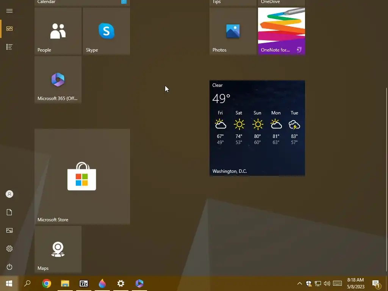The height and width of the screenshot is (291, 388).
Task: Open Windows Security tray icon
Action: (308, 283)
